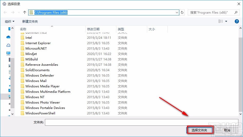Go back with the left arrow
This screenshot has width=243, height=137.
click(x=5, y=12)
